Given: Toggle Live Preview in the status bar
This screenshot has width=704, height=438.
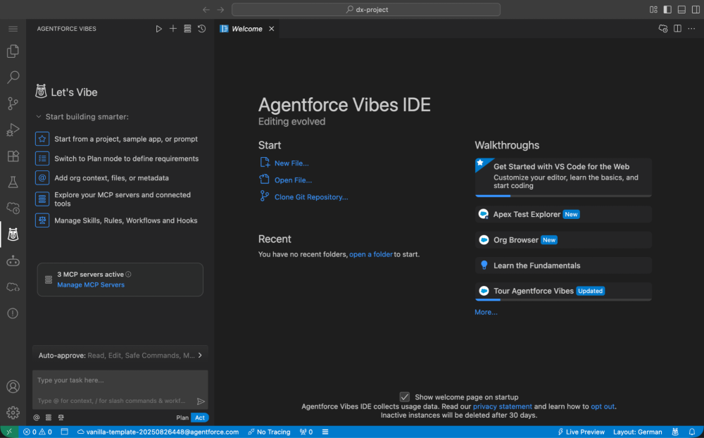Looking at the screenshot, I should pos(580,432).
